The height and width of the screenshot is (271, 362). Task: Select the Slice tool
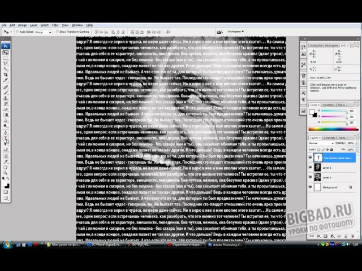6,80
